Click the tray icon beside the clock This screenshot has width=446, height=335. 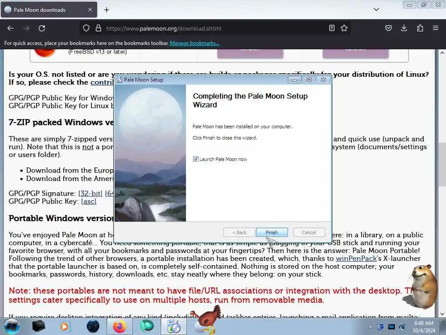(402, 327)
